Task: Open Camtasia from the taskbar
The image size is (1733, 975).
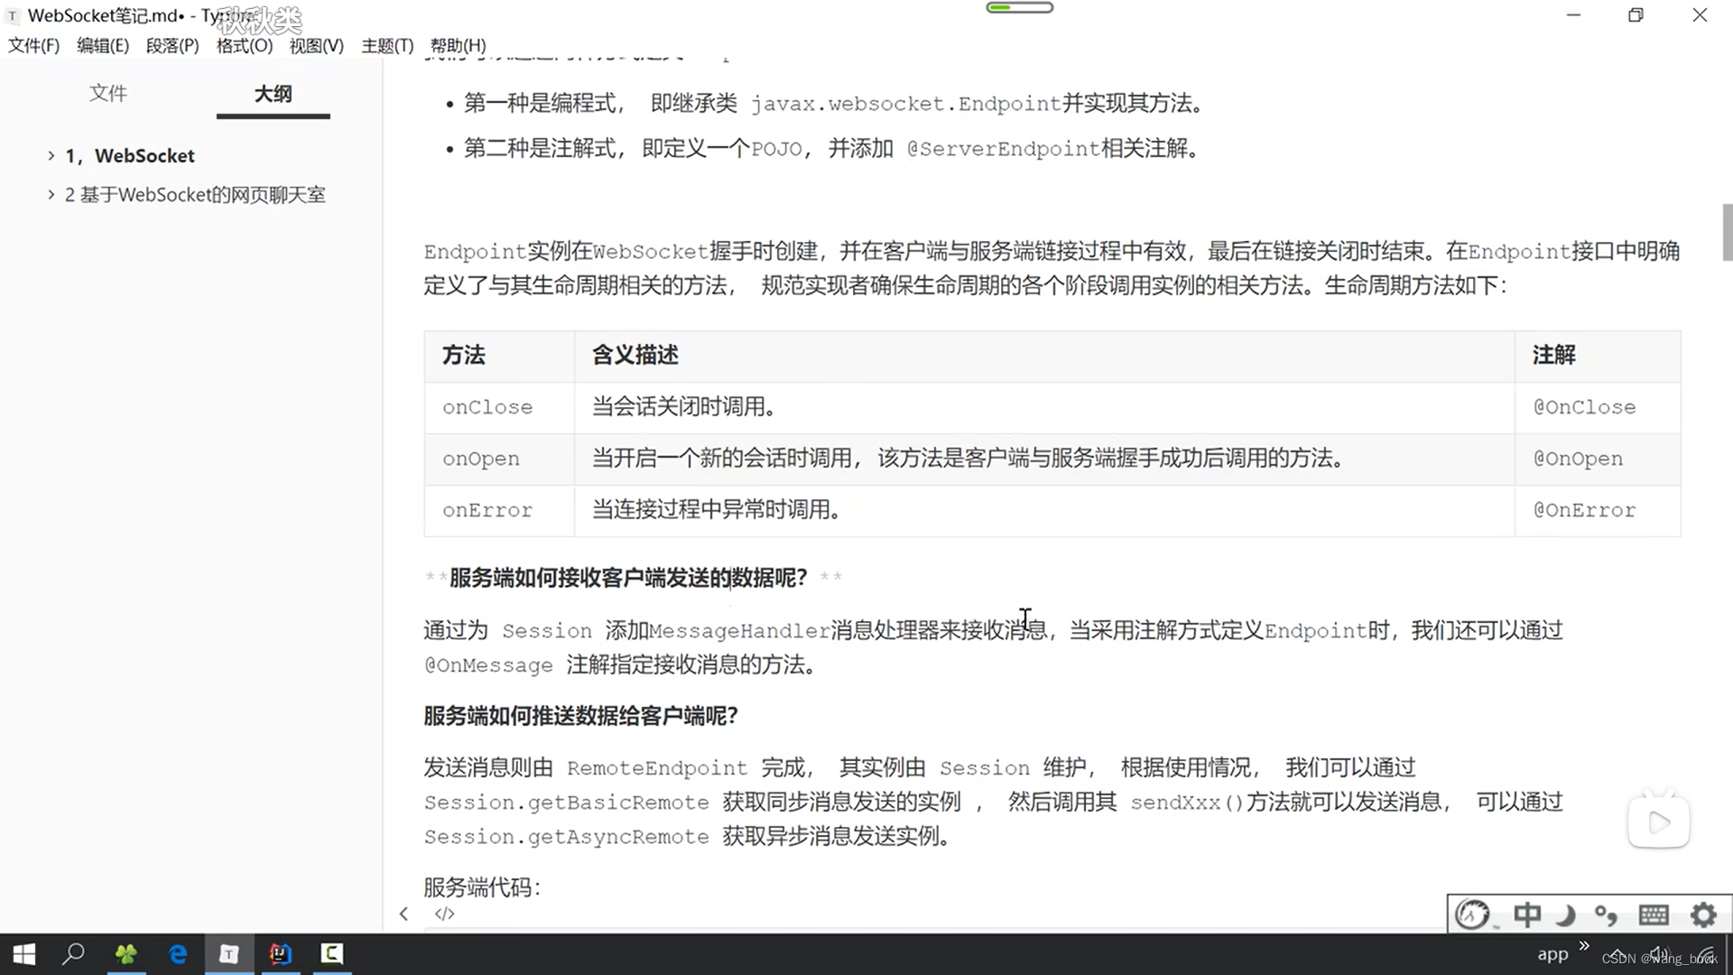Action: pyautogui.click(x=331, y=953)
